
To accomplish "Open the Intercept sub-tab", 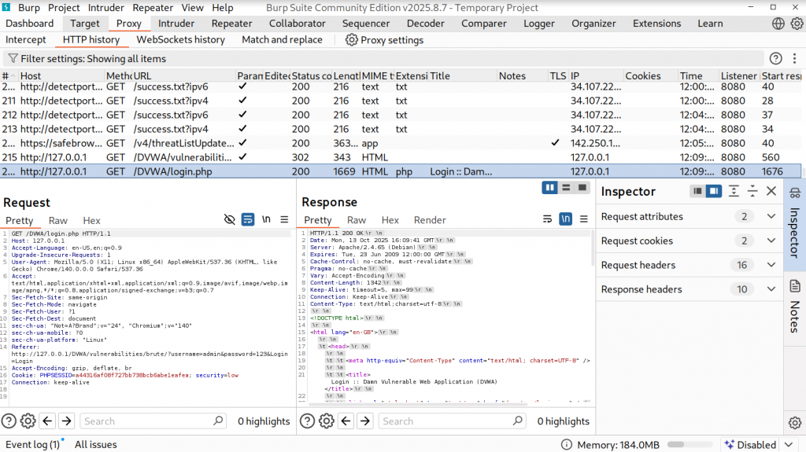I will click(x=26, y=39).
